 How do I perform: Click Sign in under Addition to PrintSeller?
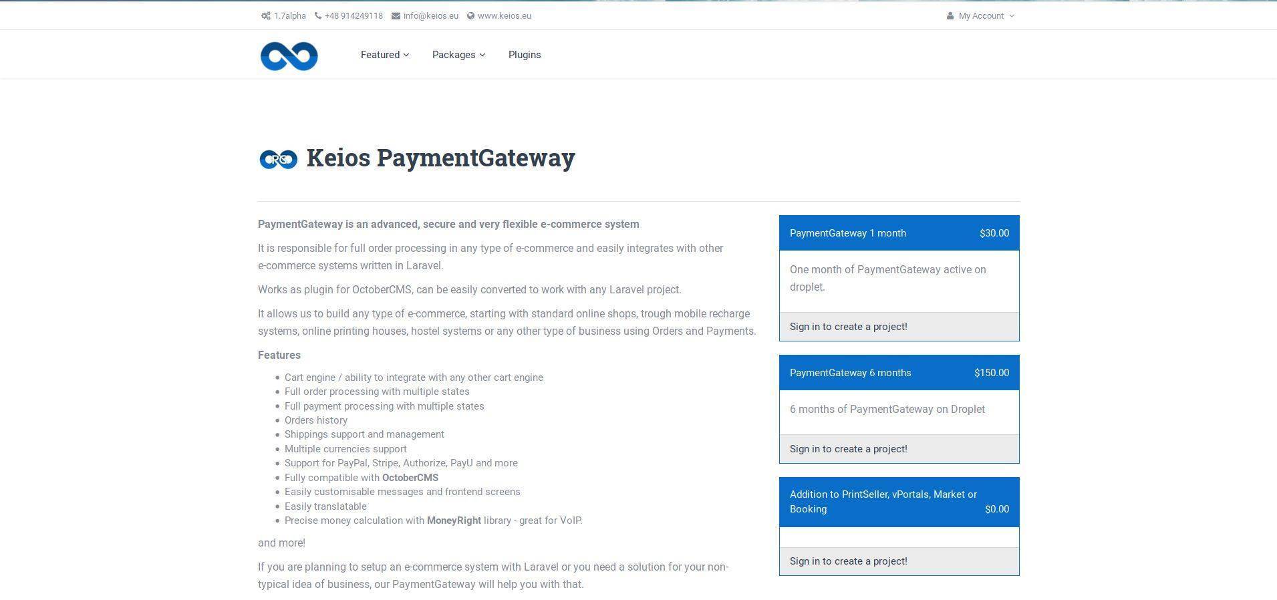[x=848, y=561]
